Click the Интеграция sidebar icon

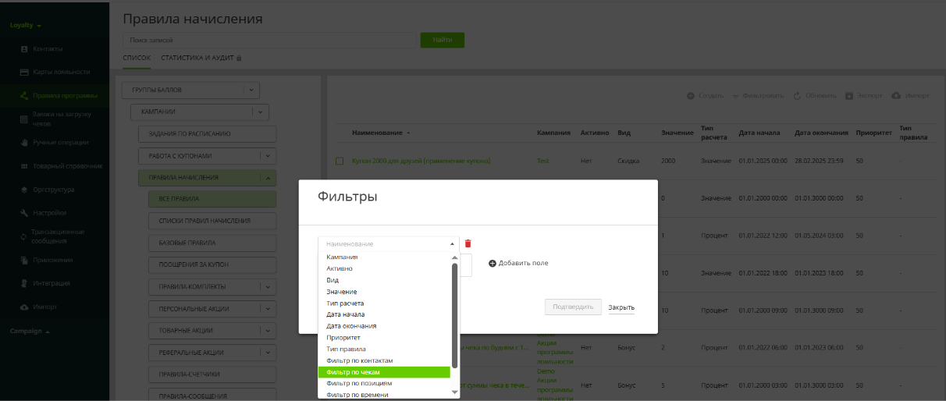tap(24, 283)
